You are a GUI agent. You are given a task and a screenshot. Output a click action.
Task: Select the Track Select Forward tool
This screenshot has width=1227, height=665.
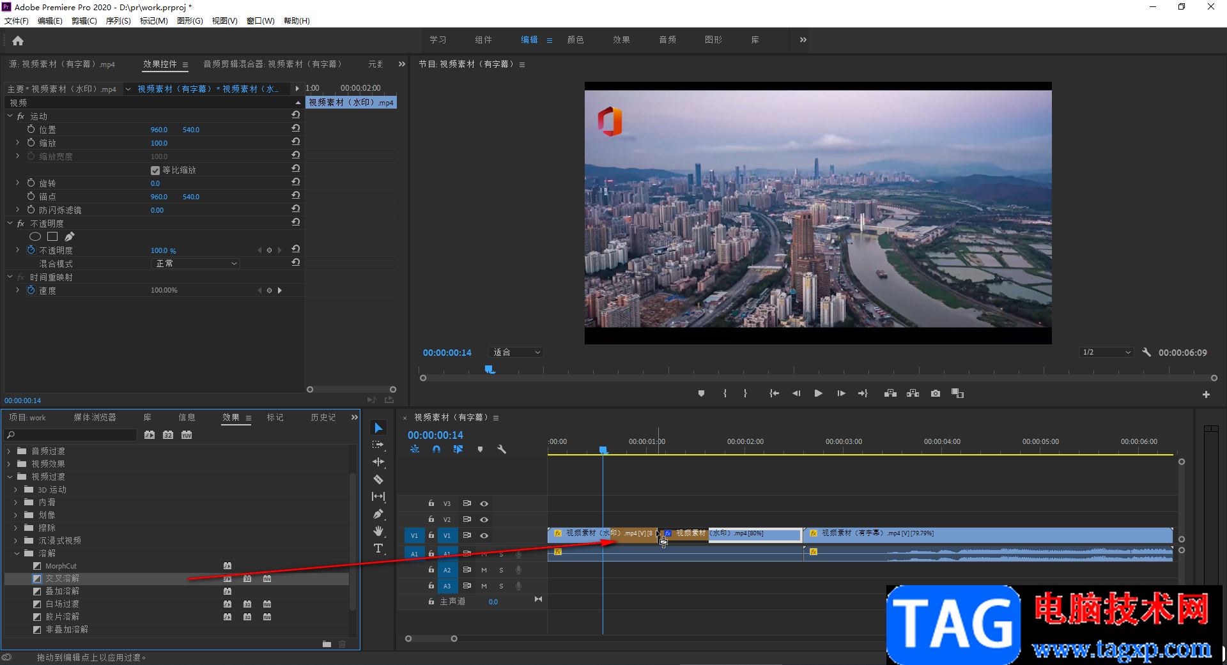(x=378, y=445)
